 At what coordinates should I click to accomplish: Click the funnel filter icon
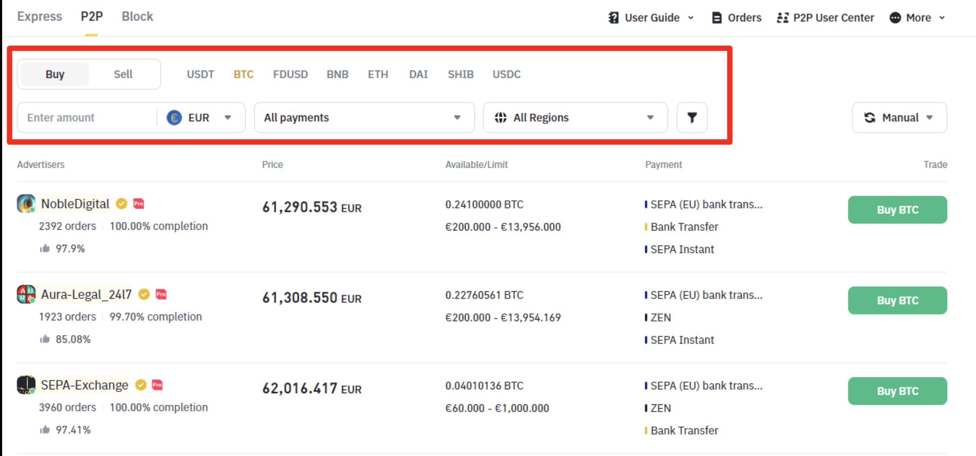pyautogui.click(x=692, y=117)
